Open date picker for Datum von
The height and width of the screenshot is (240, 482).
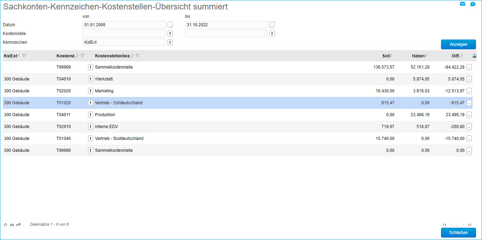170,25
